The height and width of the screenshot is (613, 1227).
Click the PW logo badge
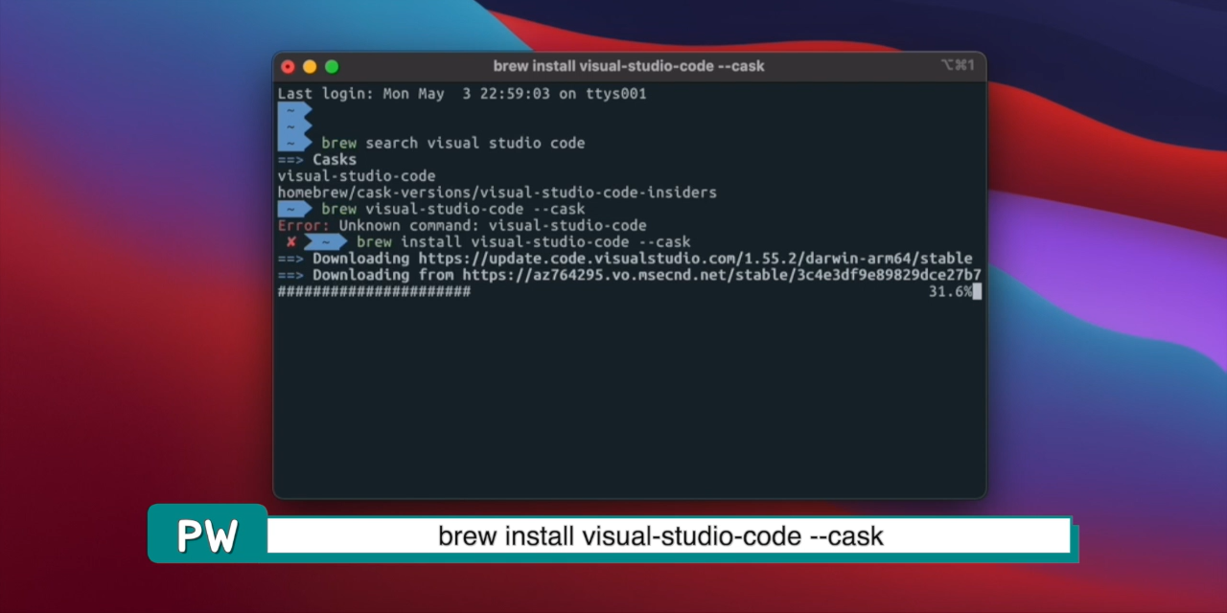click(208, 534)
